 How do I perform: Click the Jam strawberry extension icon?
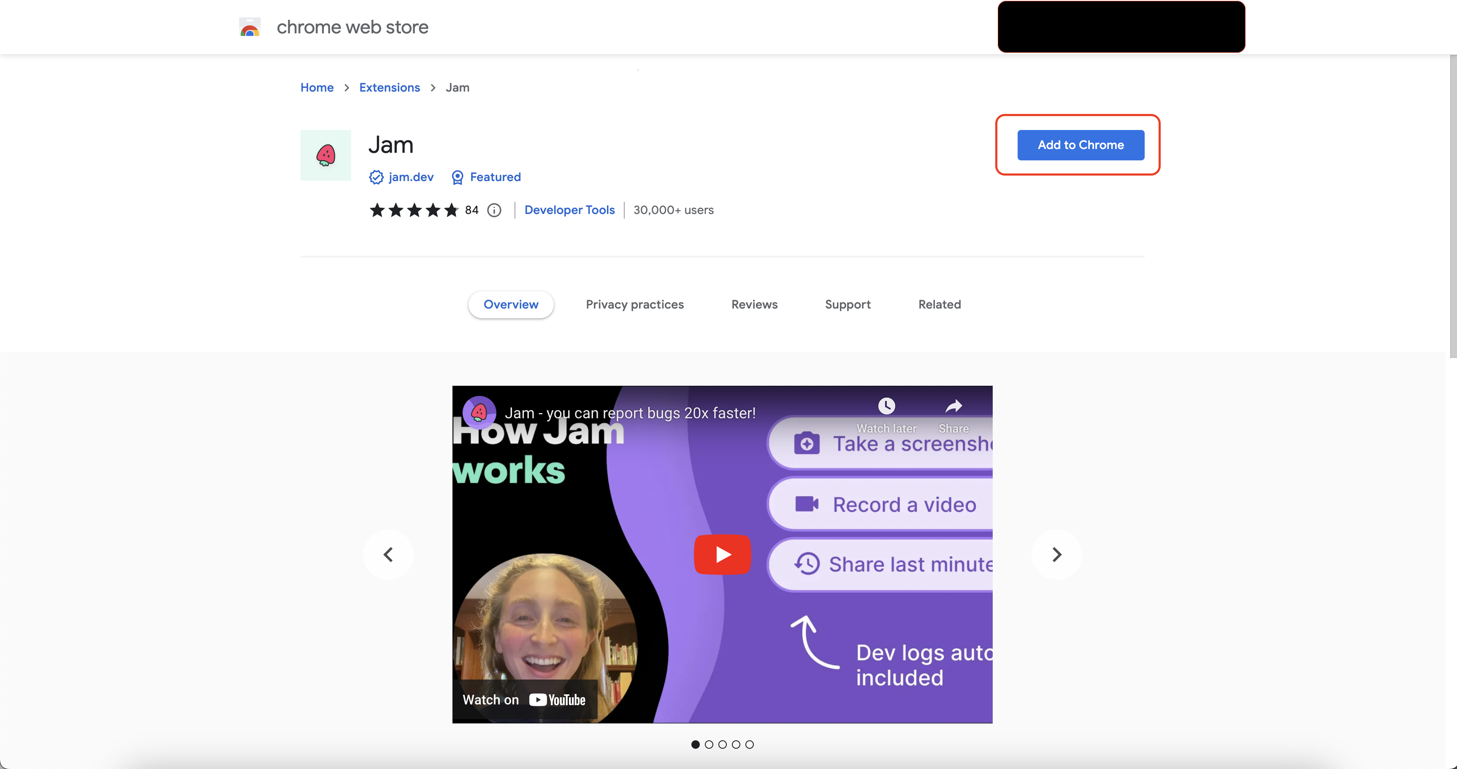tap(325, 155)
